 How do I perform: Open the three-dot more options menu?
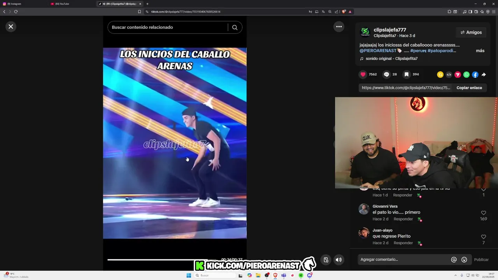[x=339, y=26]
